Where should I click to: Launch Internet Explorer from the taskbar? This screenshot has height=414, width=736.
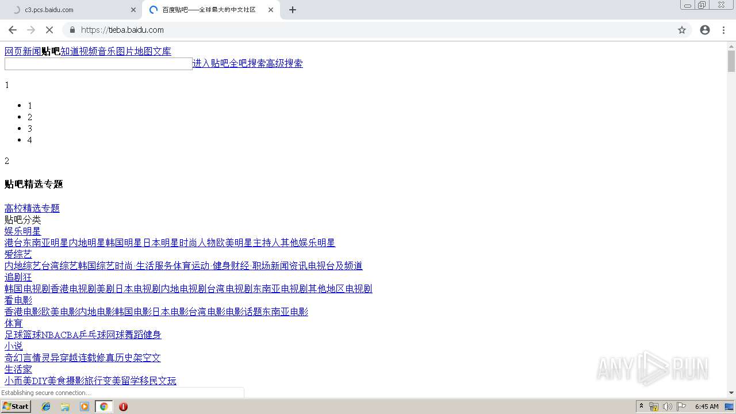tap(46, 407)
